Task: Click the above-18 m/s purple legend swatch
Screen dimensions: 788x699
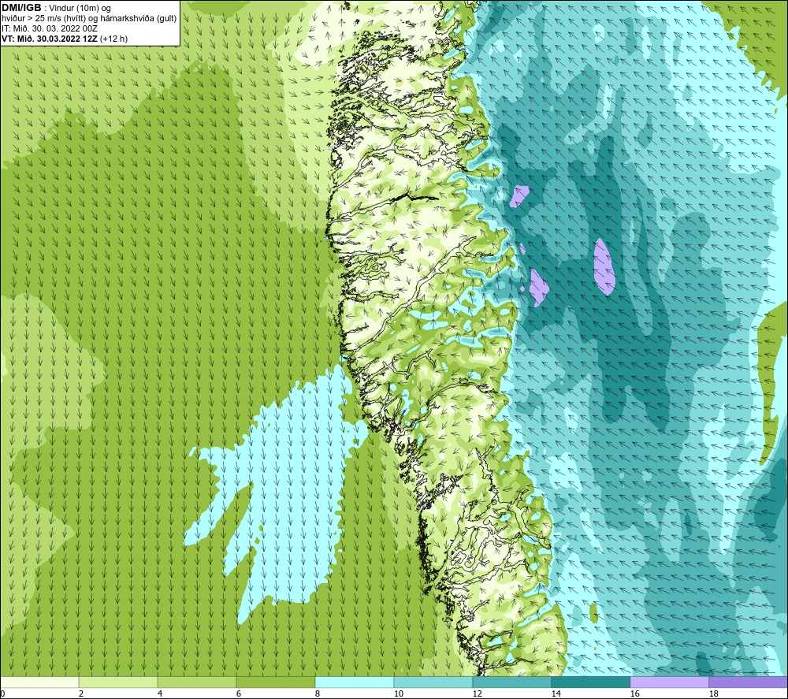Action: click(748, 682)
